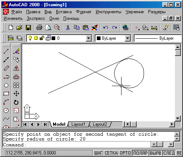Select the Rectangle tool

coord(6,94)
